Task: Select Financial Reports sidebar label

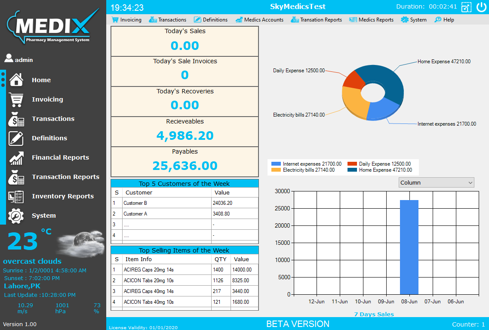Action: 60,157
